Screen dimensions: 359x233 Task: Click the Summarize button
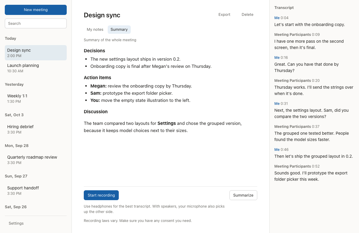click(243, 195)
